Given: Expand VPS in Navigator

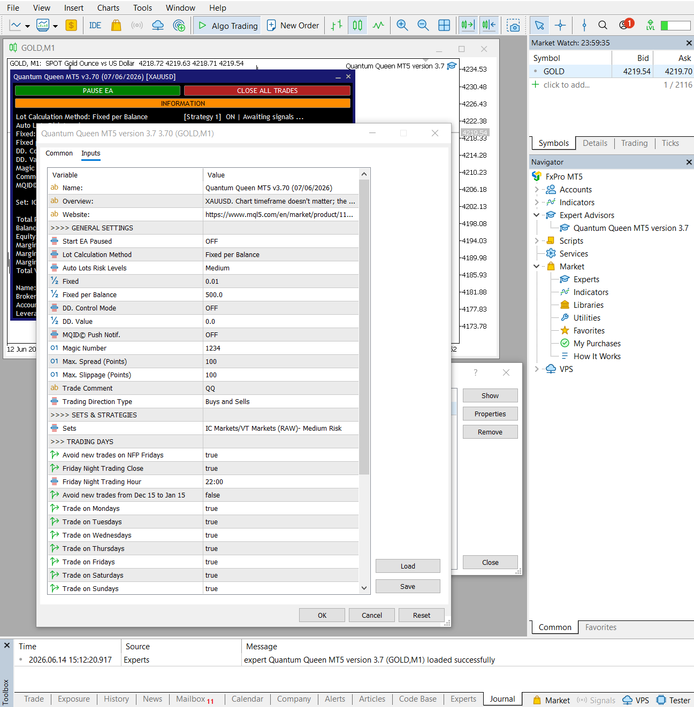Looking at the screenshot, I should 537,369.
